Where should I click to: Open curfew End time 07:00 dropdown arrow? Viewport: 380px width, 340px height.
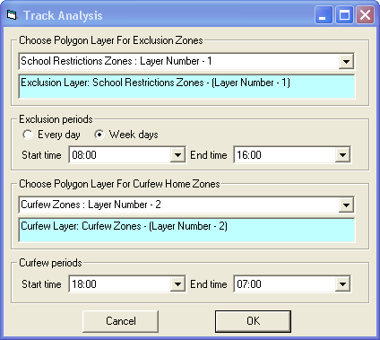click(342, 284)
